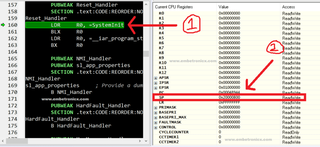The width and height of the screenshot is (320, 147).
Task: Click the 'Access' column header
Action: pyautogui.click(x=288, y=7)
